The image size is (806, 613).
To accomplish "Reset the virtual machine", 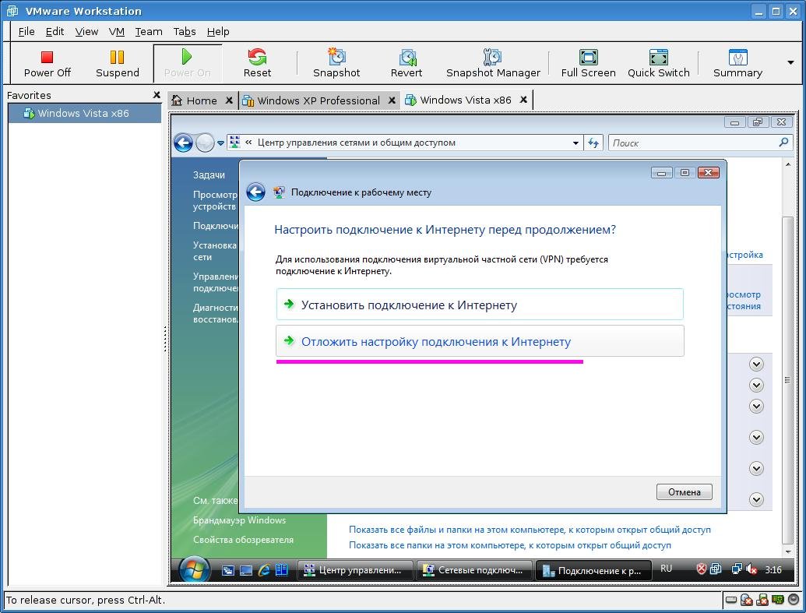I will (x=257, y=64).
